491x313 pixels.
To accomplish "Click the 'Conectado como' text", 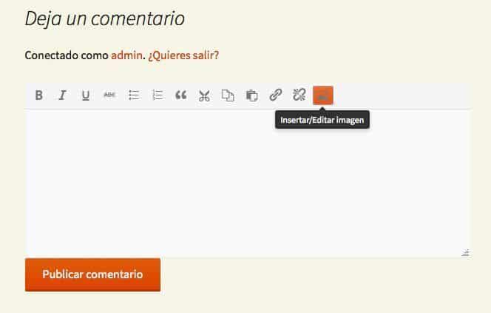I will coord(67,55).
